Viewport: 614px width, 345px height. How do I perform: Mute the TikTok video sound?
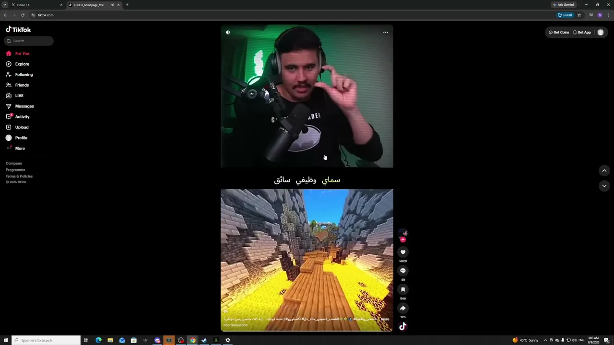tap(228, 33)
